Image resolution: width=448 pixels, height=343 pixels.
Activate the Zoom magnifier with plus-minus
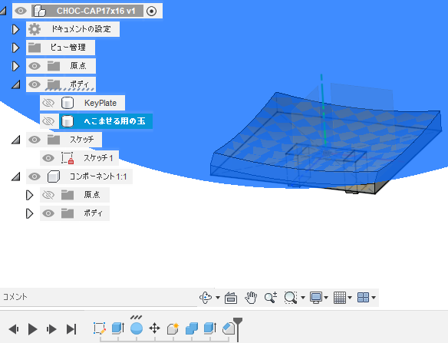click(271, 298)
